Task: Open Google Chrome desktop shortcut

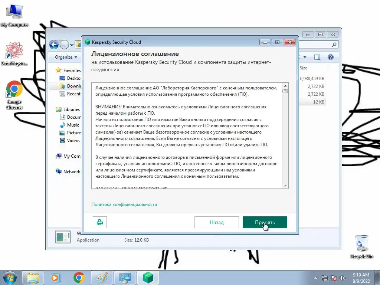Action: pyautogui.click(x=14, y=95)
